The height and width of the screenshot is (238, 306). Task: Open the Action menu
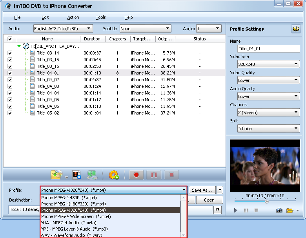pos(73,17)
